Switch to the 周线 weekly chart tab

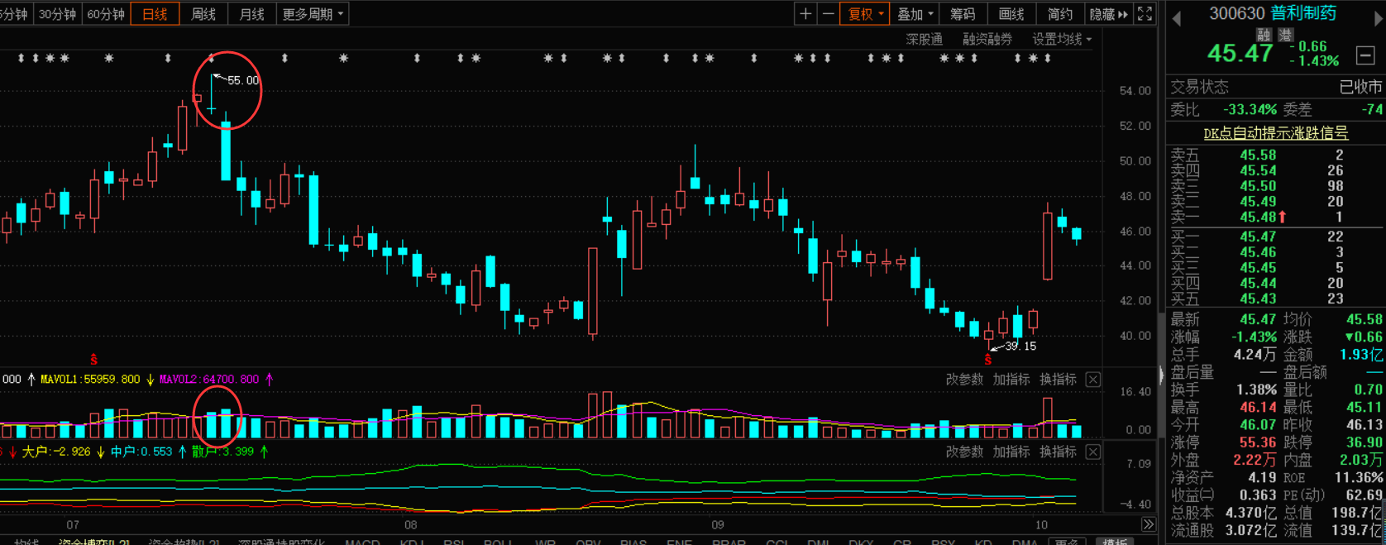203,14
